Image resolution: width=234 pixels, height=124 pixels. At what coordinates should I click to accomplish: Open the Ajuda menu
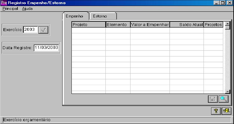pyautogui.click(x=27, y=9)
